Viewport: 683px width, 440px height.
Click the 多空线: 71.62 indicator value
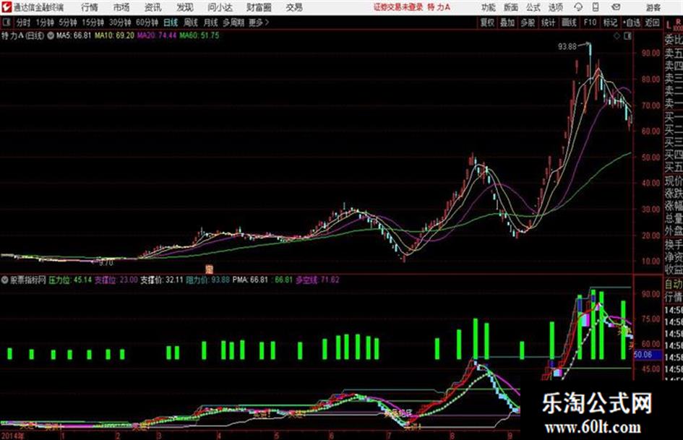[x=317, y=280]
